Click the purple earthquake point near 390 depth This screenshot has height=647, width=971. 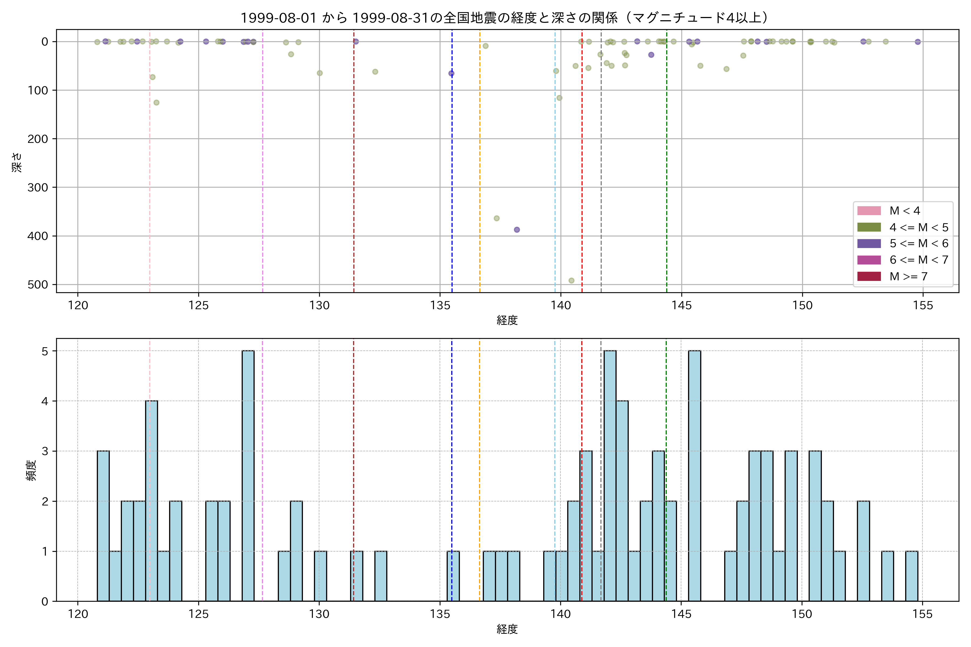click(x=517, y=230)
